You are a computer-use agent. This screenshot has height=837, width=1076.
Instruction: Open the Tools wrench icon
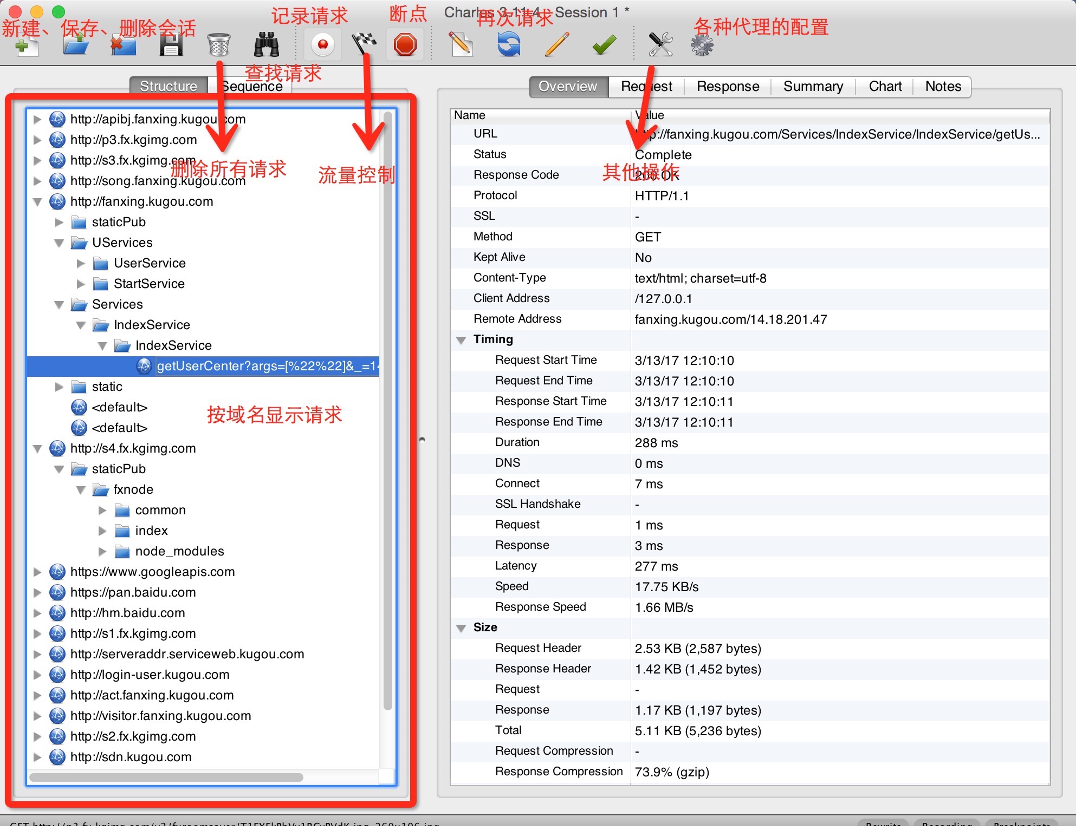pyautogui.click(x=660, y=45)
